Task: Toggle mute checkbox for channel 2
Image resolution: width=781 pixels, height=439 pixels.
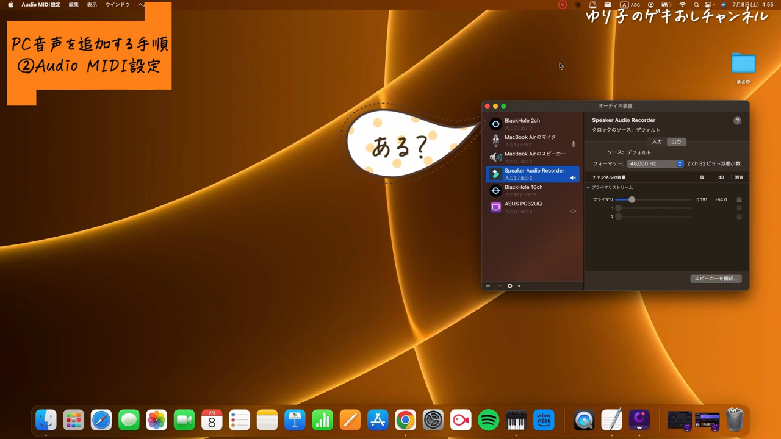Action: coord(739,216)
